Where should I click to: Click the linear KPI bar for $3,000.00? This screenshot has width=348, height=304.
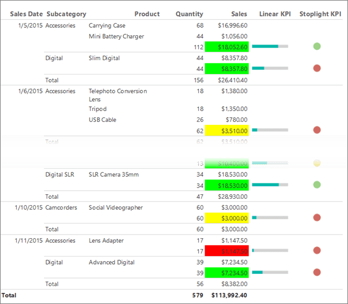[270, 217]
